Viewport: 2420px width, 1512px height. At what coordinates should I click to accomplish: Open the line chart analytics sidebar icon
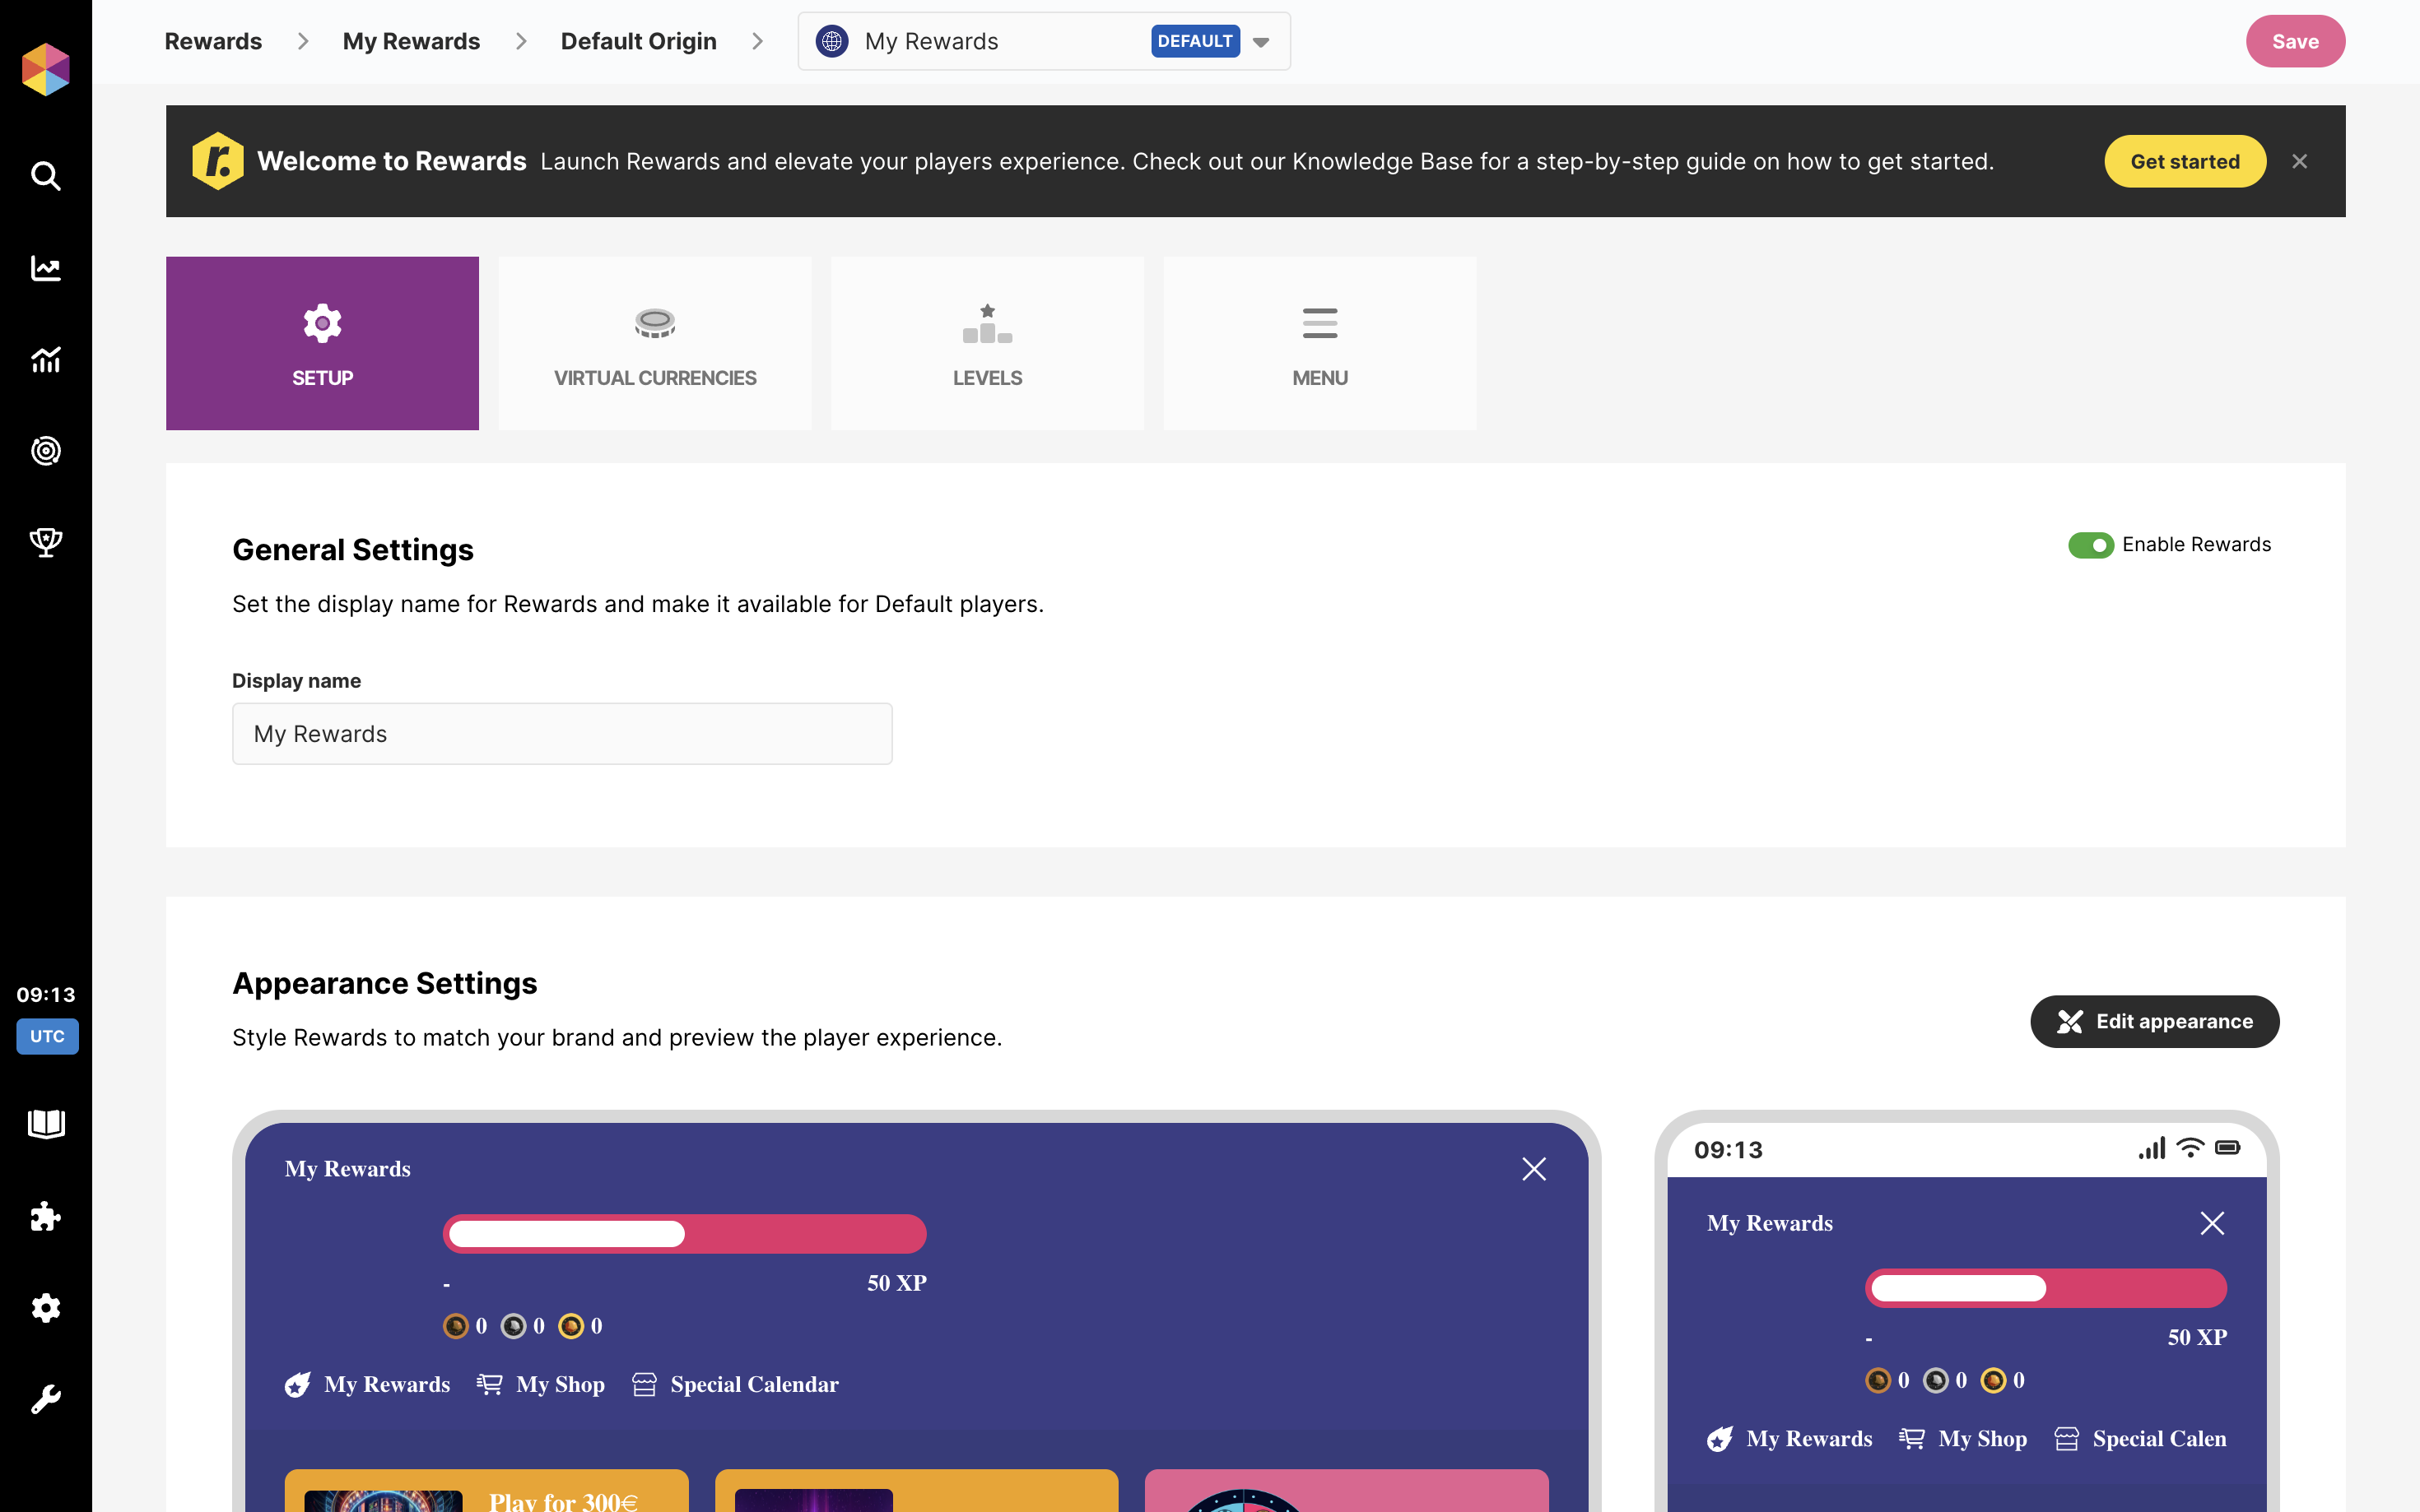46,268
